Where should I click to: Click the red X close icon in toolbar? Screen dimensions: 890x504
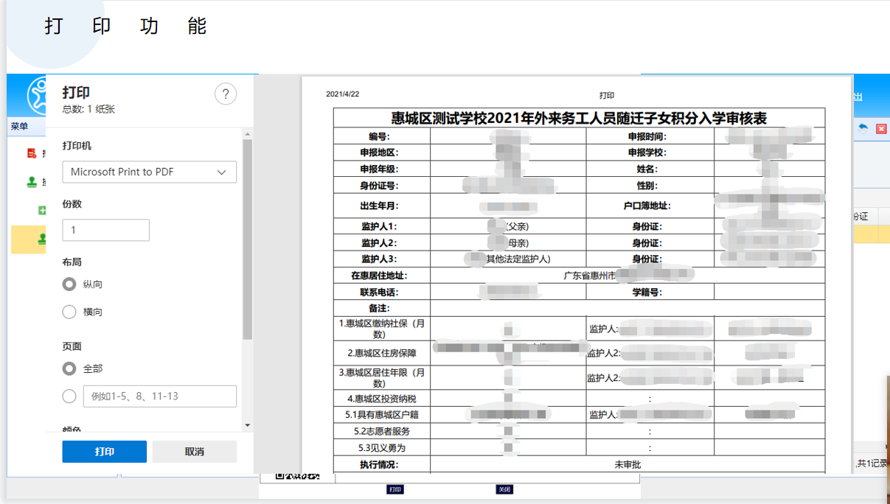tap(880, 129)
